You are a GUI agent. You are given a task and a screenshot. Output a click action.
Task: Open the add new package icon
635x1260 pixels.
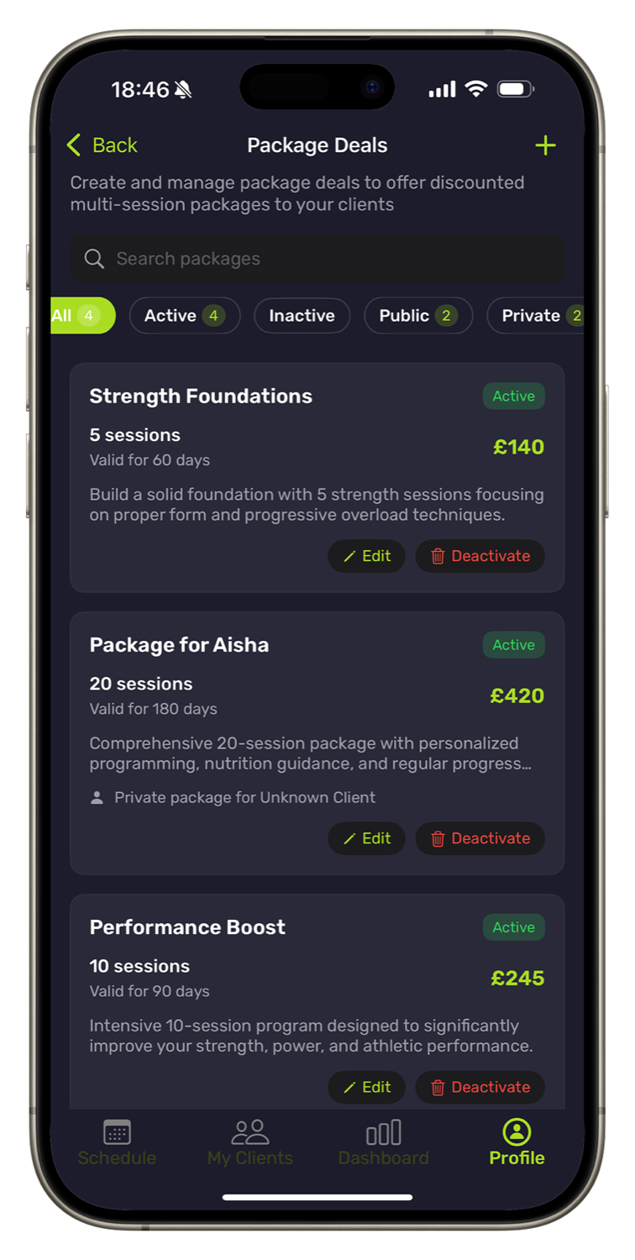[x=545, y=145]
